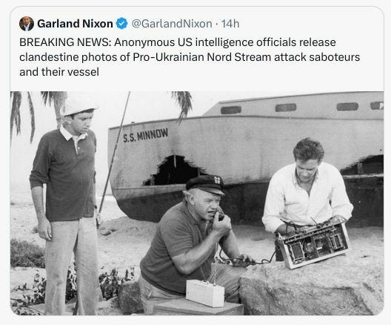This screenshot has height=325, width=391.
Task: Click the words 'Nord Stream' in the tweet
Action: coord(239,57)
